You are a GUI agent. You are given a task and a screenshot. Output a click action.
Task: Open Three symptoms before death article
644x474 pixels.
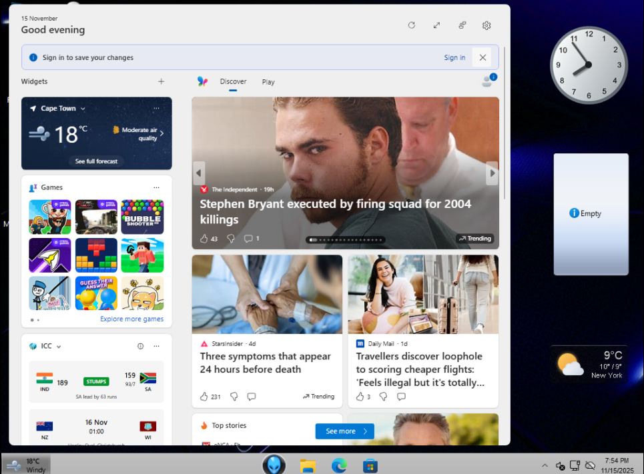(x=266, y=363)
